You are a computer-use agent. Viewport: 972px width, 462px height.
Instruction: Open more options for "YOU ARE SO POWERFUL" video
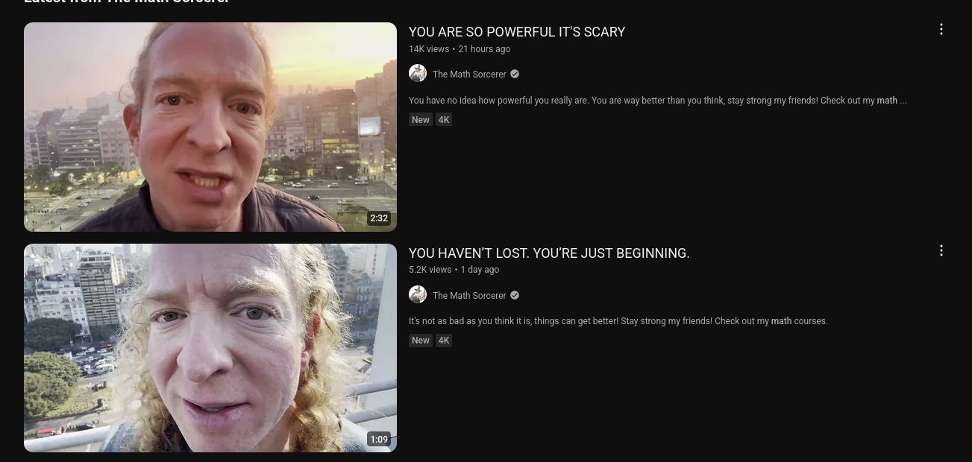click(941, 29)
